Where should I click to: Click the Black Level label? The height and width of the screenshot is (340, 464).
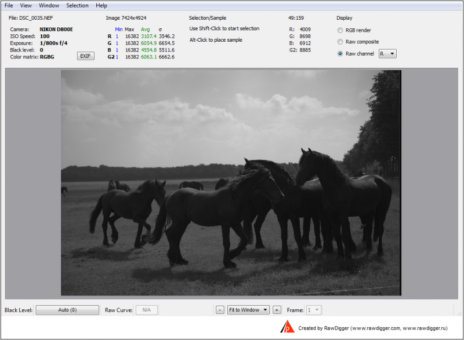point(19,310)
